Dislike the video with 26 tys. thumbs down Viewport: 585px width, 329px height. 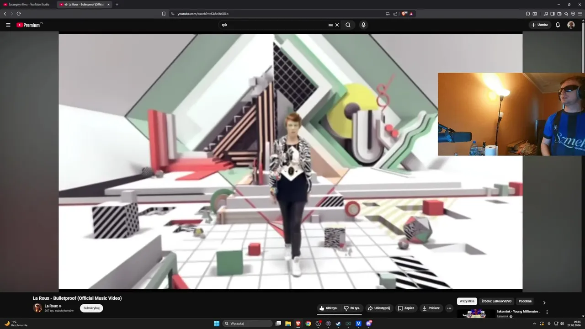[351, 308]
